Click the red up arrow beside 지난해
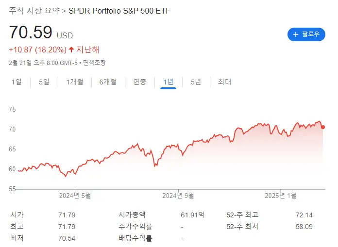This screenshot has height=247, width=338. [71, 49]
